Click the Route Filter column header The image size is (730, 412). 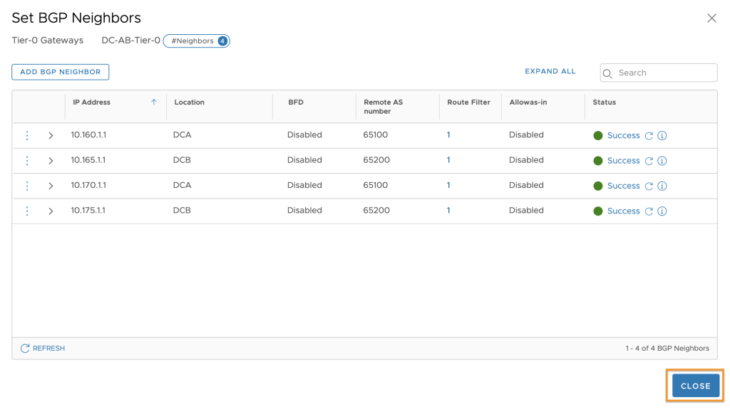point(469,102)
